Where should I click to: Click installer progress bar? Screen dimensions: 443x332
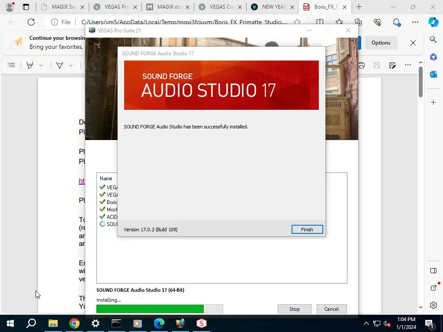pyautogui.click(x=160, y=309)
